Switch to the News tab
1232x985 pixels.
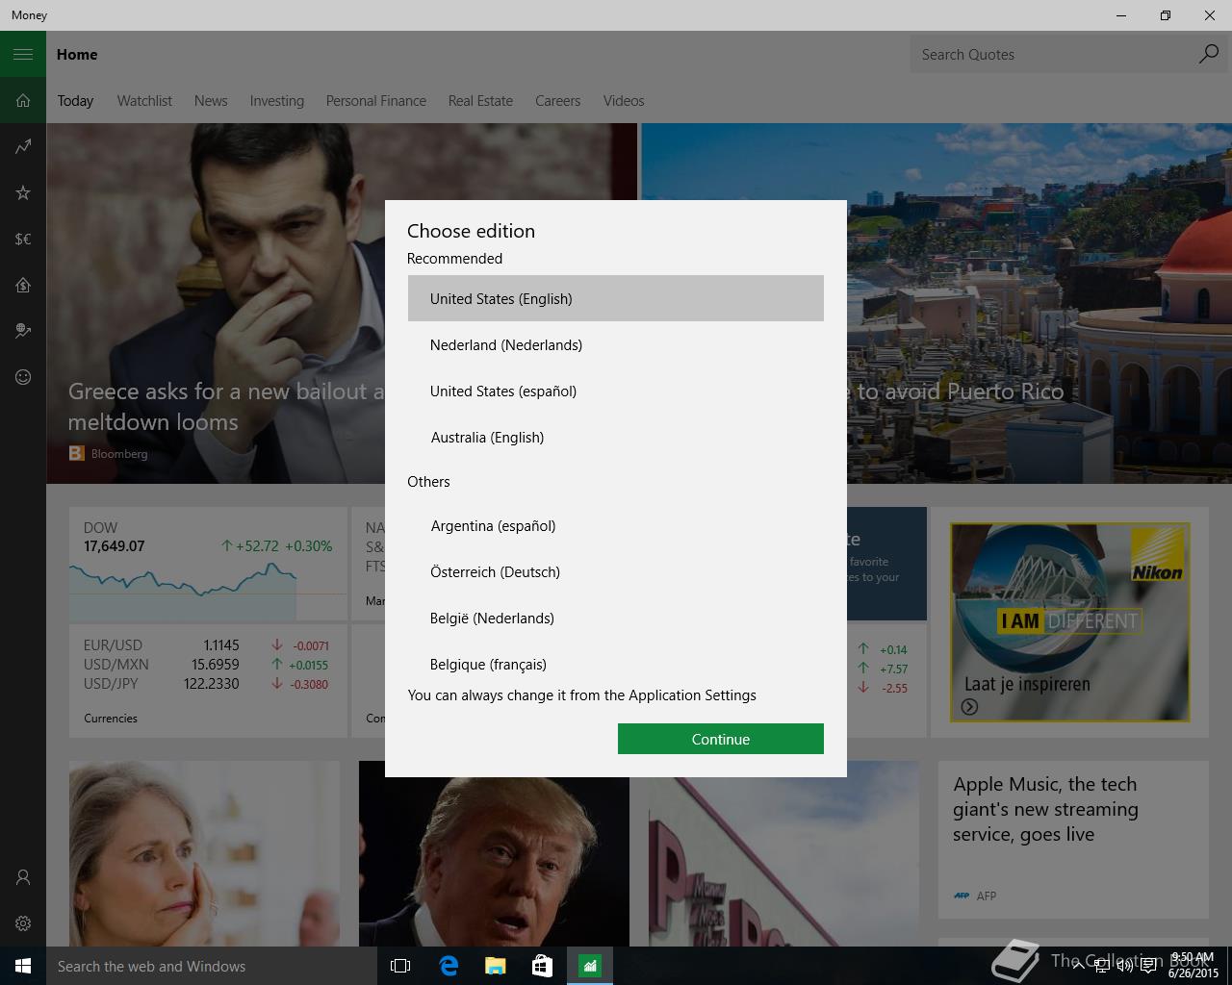[211, 101]
